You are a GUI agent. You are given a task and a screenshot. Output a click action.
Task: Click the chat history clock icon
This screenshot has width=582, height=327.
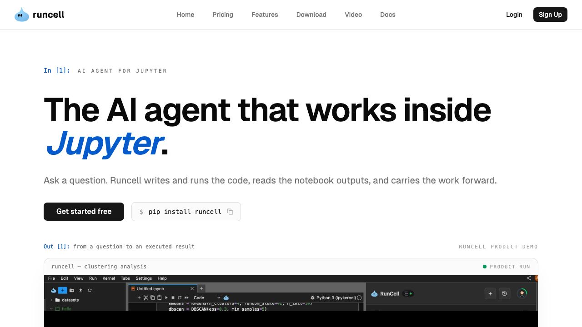(504, 294)
